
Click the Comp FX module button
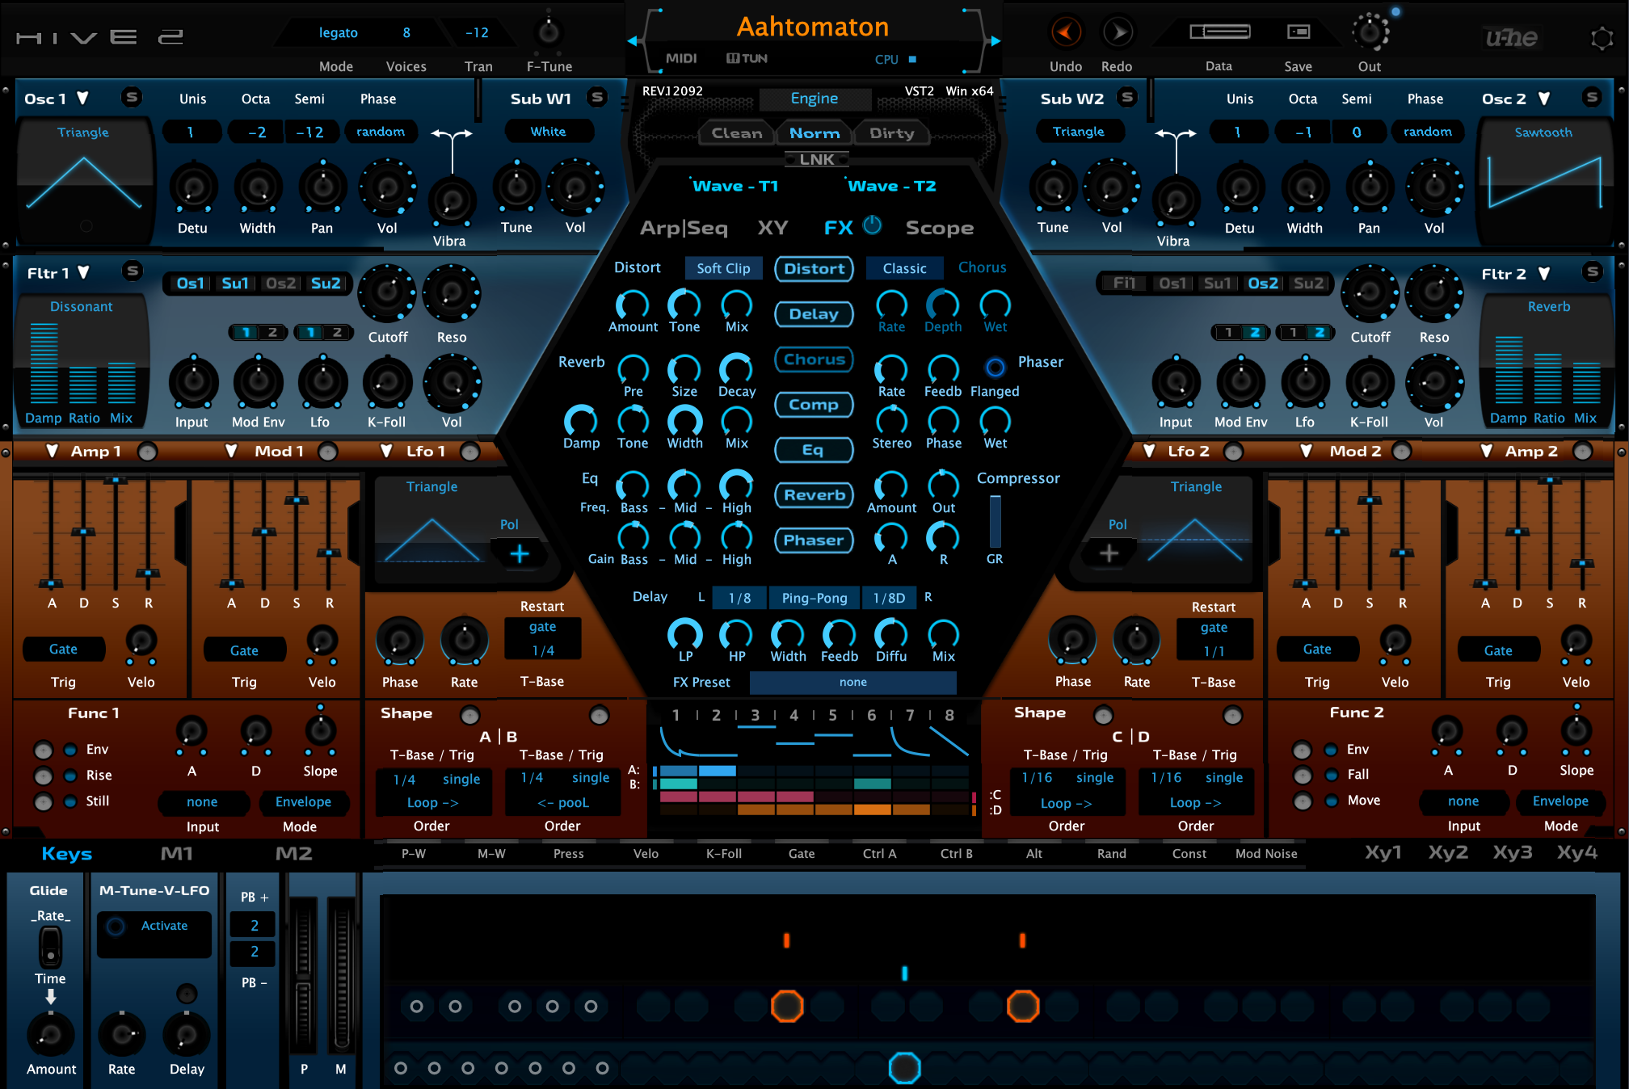click(814, 405)
